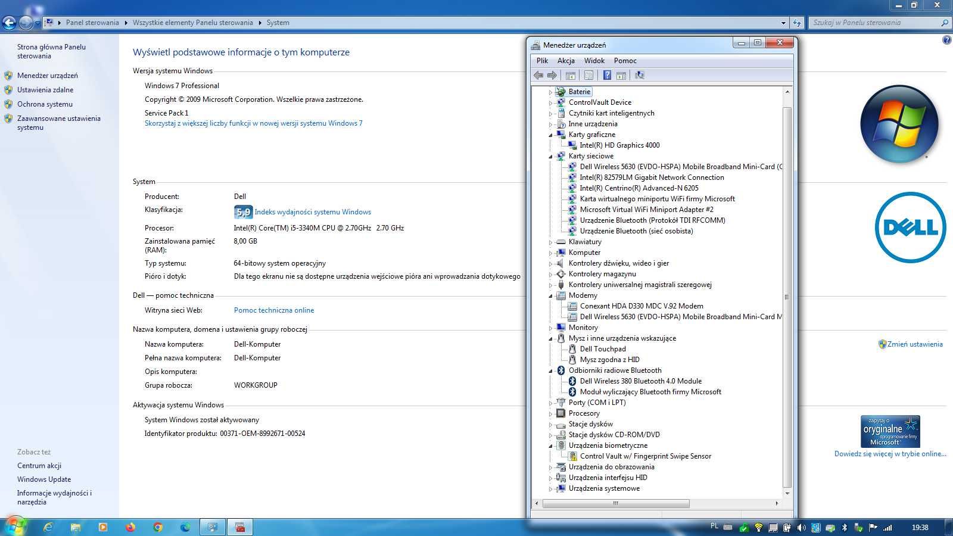This screenshot has height=536, width=953.
Task: Open Pomoc techniczna online link
Action: [274, 310]
